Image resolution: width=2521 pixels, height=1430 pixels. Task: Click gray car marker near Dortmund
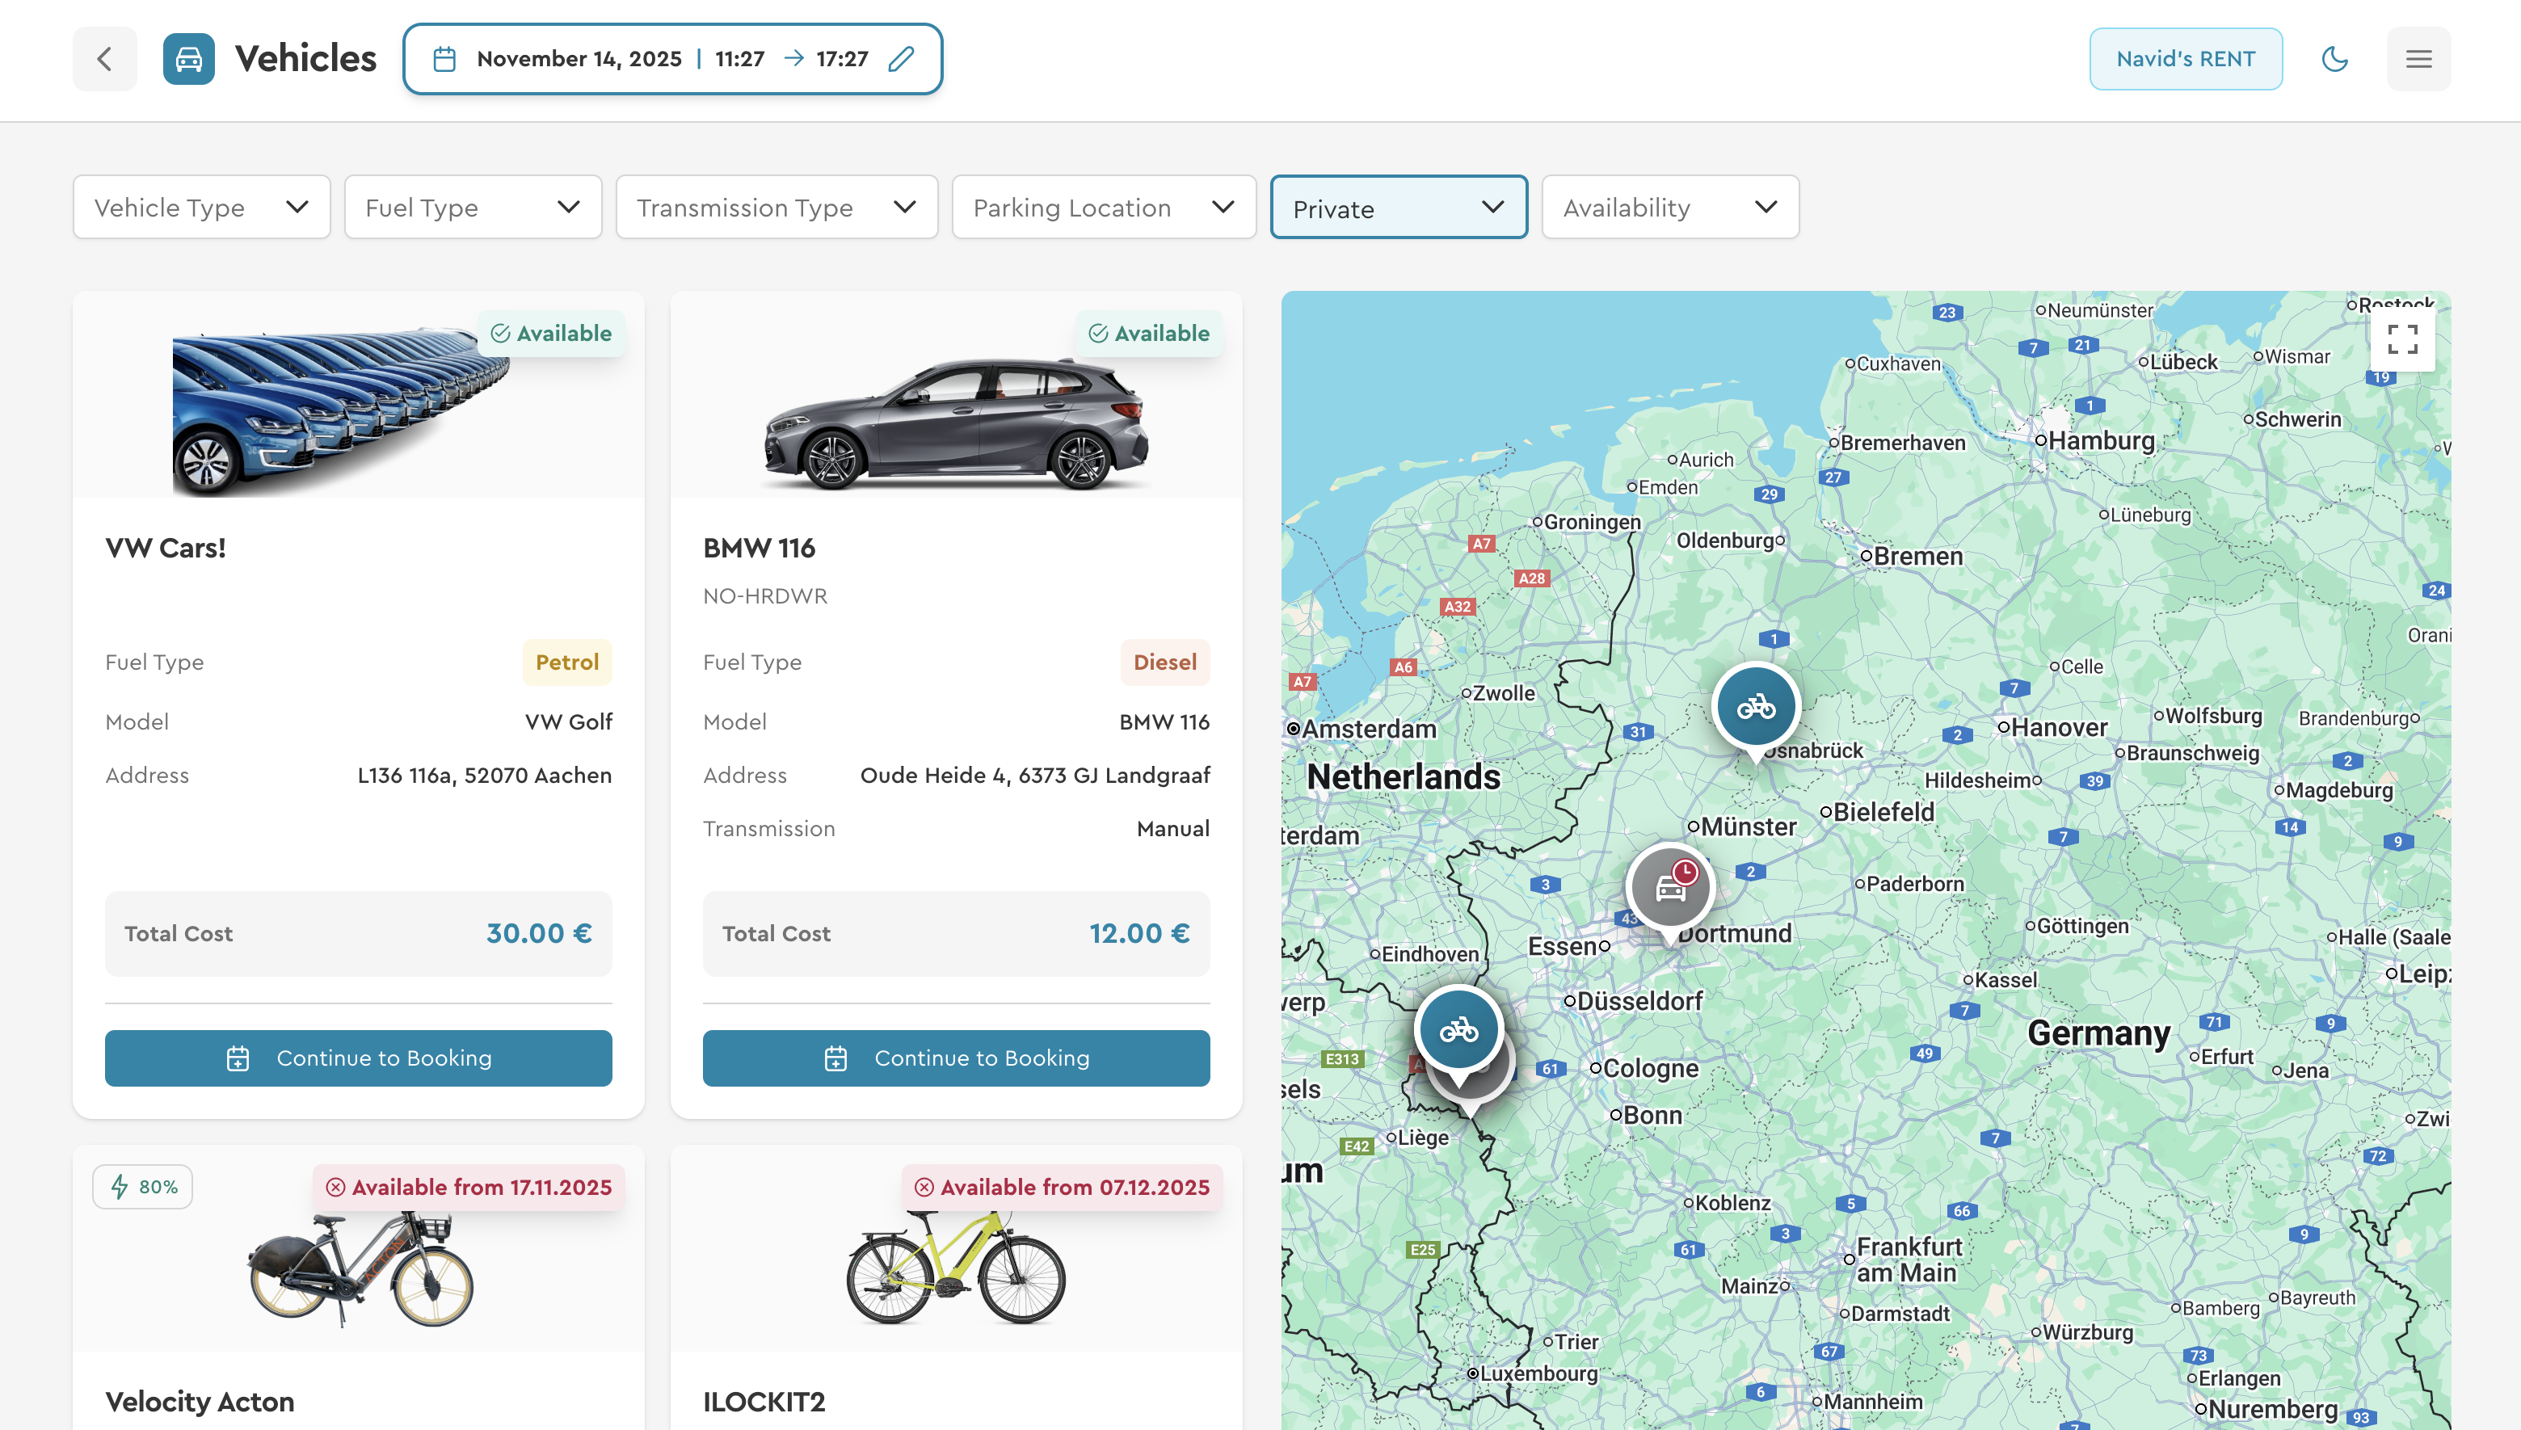pos(1669,888)
